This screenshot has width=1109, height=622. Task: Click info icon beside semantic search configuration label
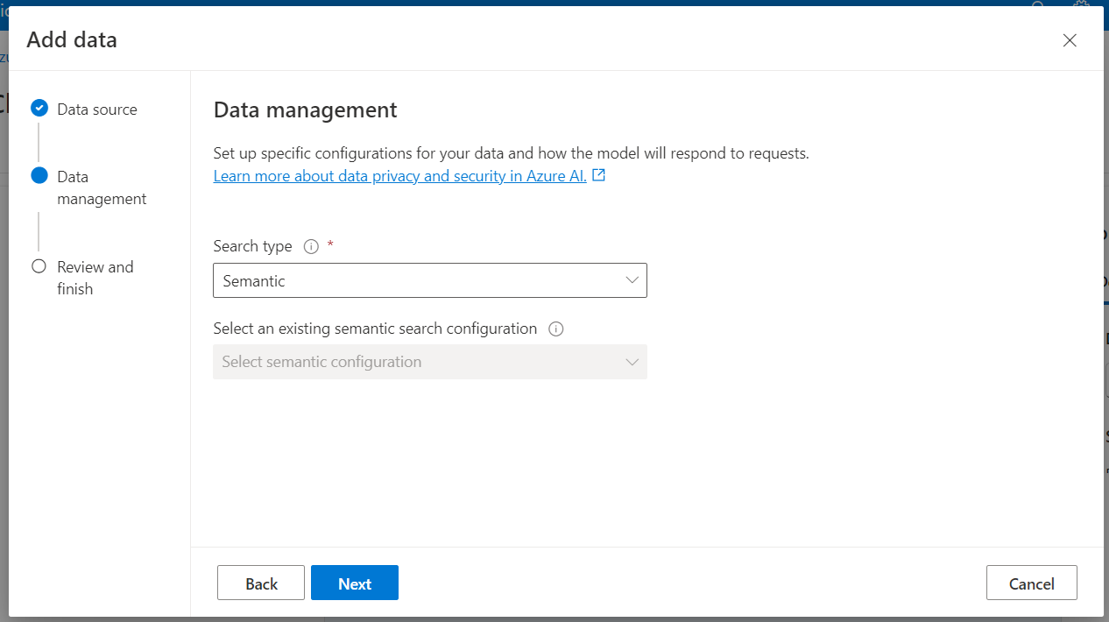[x=555, y=329]
